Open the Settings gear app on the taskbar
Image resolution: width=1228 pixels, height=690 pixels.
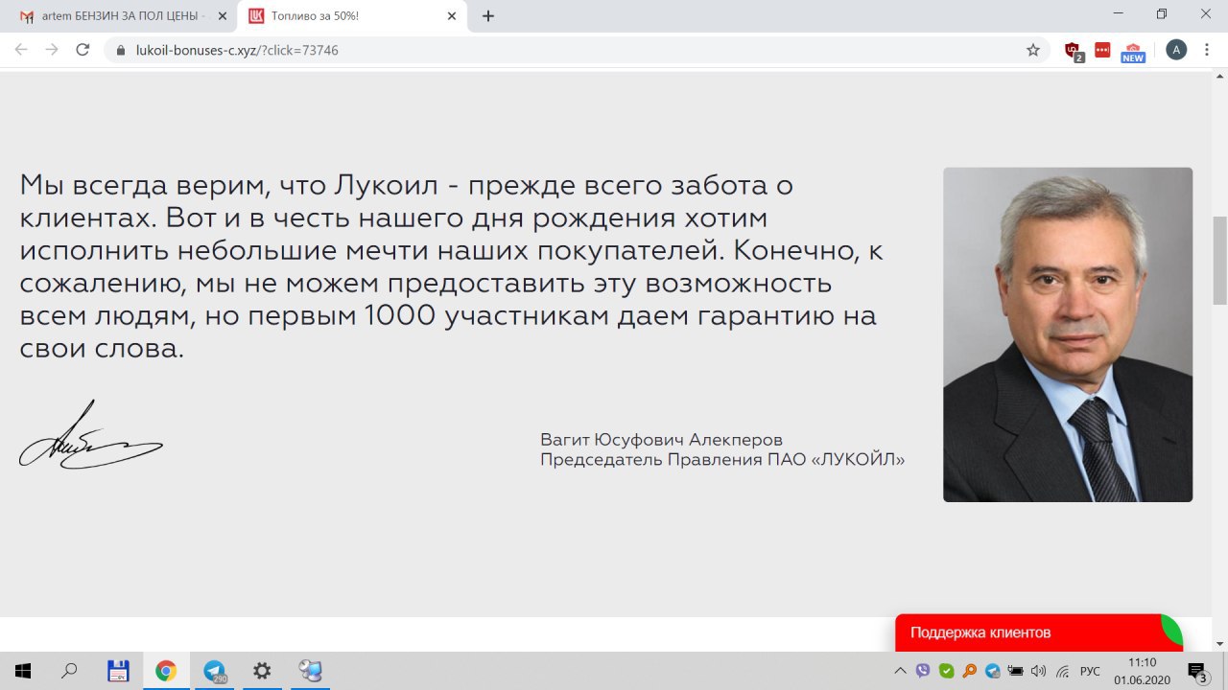click(x=262, y=671)
